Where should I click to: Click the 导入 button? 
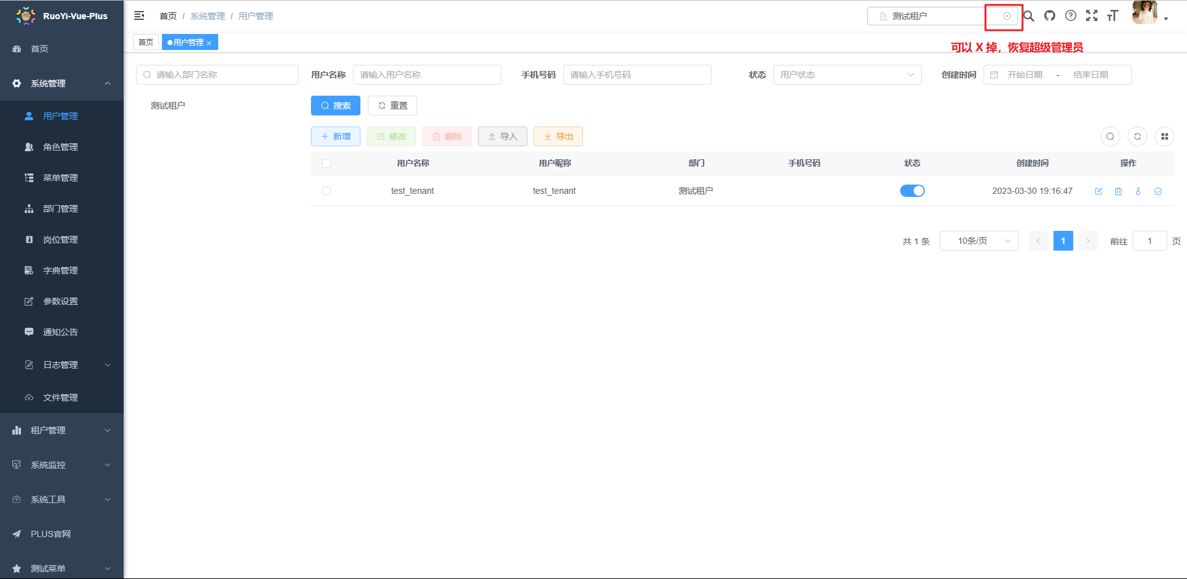[503, 136]
